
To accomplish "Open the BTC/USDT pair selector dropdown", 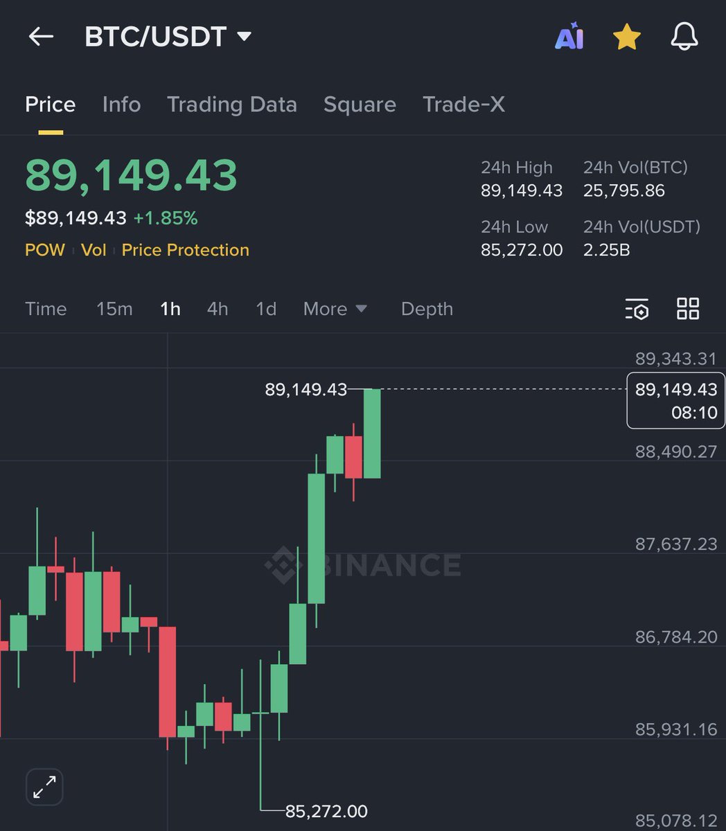I will coord(168,37).
